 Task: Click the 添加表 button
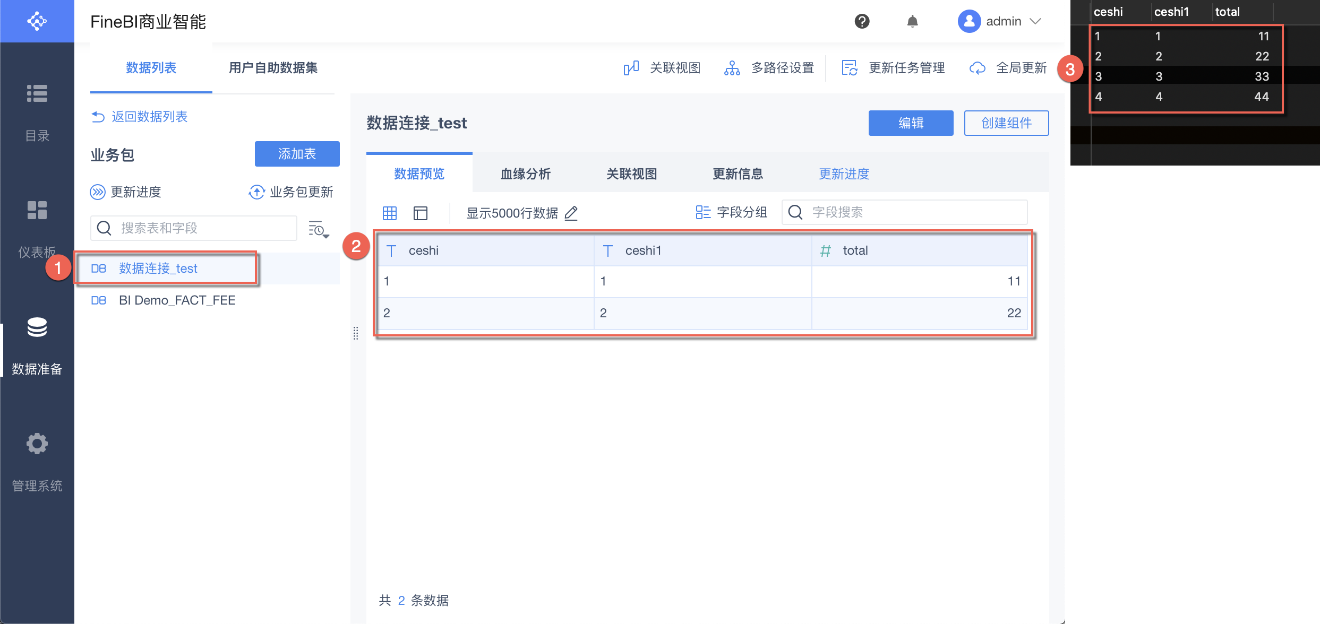tap(297, 154)
